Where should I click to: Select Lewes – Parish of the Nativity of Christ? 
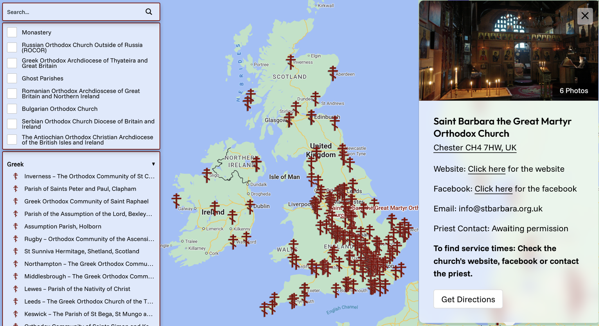(x=77, y=289)
